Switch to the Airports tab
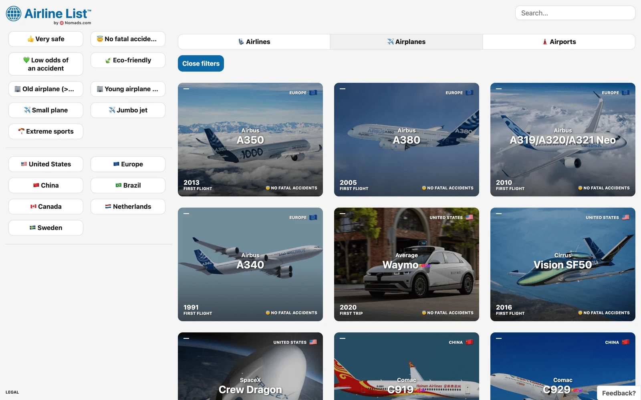641x400 pixels. (559, 42)
